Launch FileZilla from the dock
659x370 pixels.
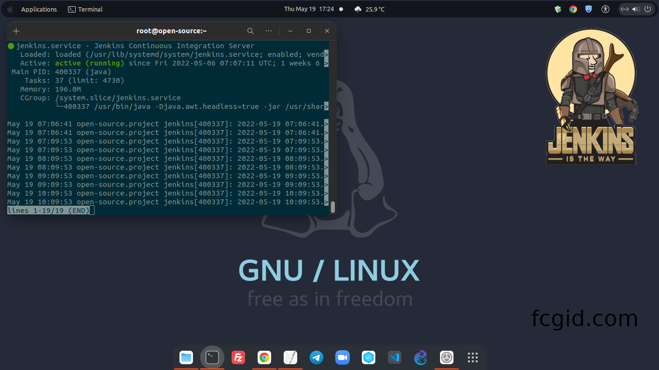[238, 357]
